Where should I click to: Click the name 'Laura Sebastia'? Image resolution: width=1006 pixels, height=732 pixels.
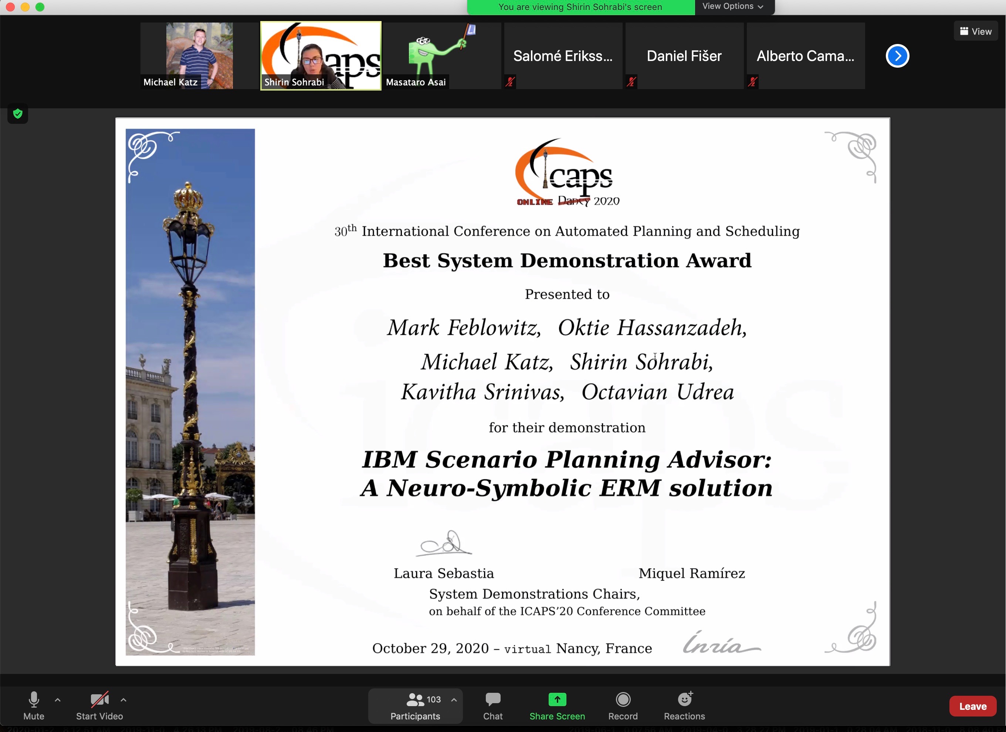(444, 573)
